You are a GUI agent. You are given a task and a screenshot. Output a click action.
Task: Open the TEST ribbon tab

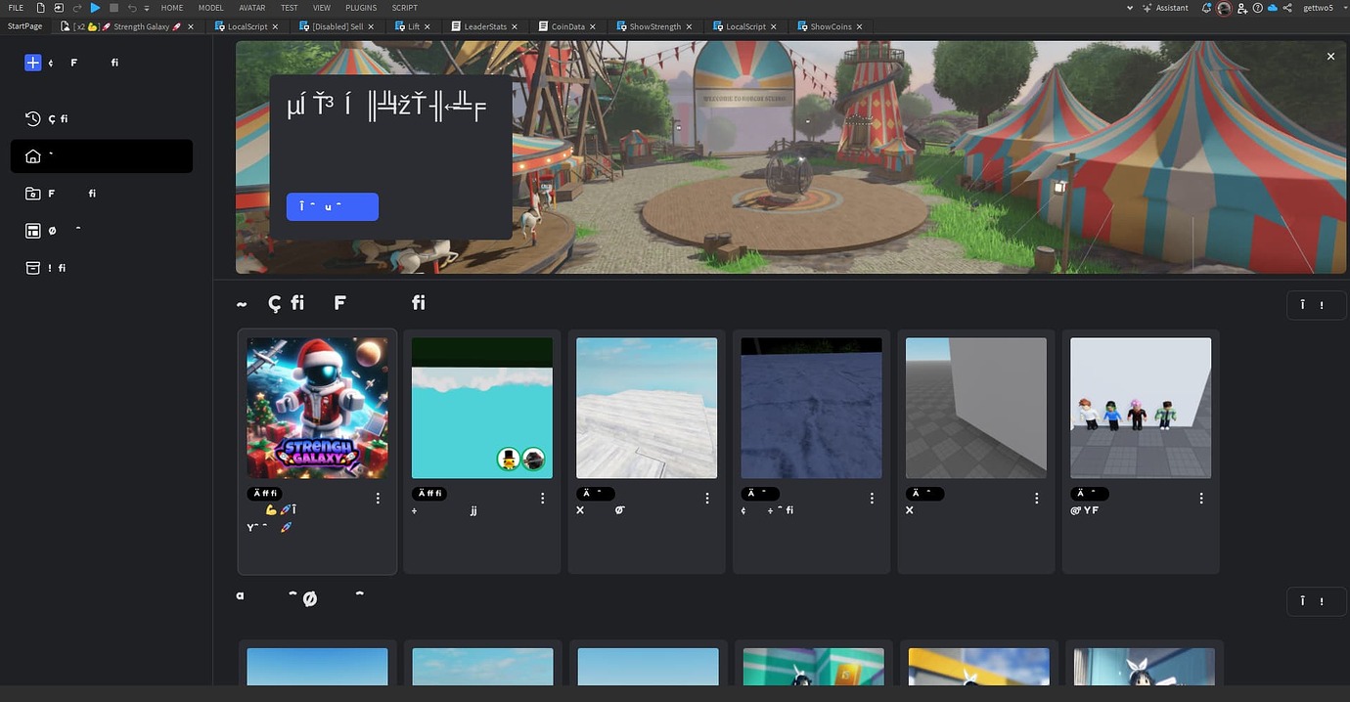coord(290,8)
